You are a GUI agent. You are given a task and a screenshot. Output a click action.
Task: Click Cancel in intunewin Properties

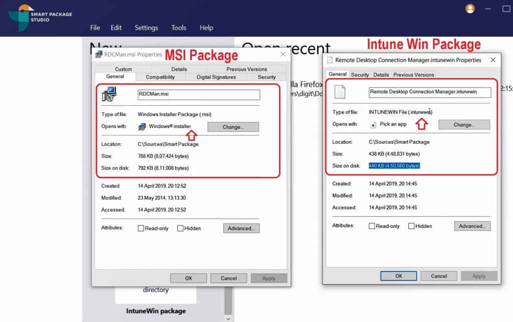coord(439,276)
